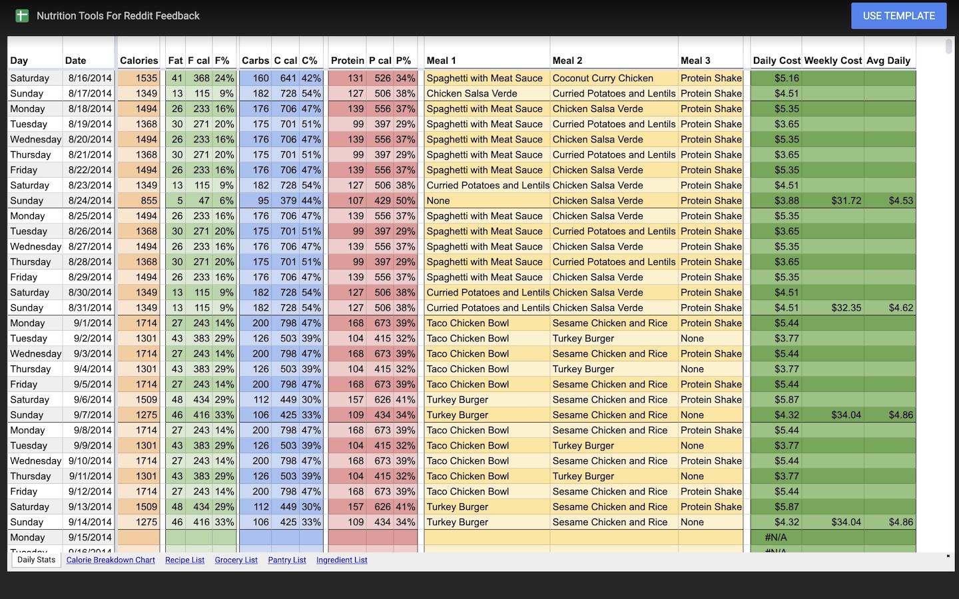The width and height of the screenshot is (959, 599).
Task: Click the date cell 8/31/2014
Action: click(88, 307)
